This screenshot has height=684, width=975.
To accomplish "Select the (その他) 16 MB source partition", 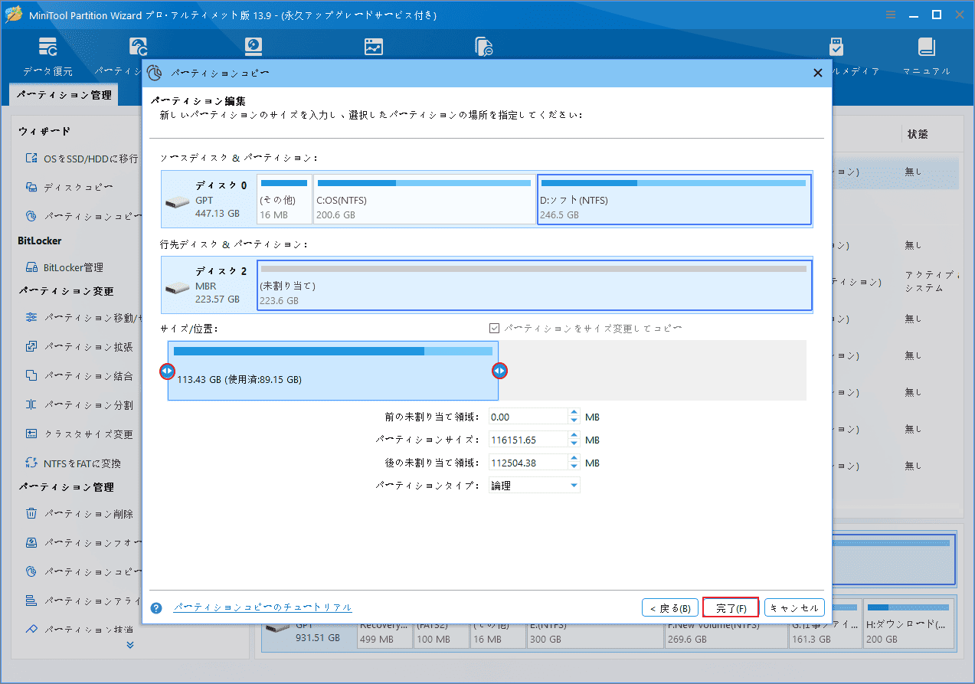I will tap(284, 199).
